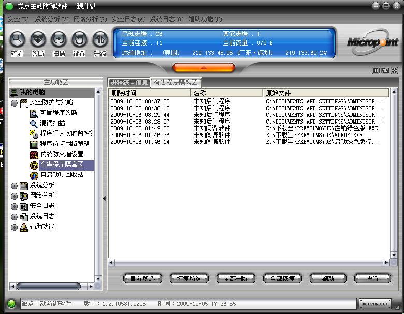Viewport: 404px width, 314px height.
Task: Click the 传统防火墙设置 brick wall icon
Action: [x=34, y=155]
